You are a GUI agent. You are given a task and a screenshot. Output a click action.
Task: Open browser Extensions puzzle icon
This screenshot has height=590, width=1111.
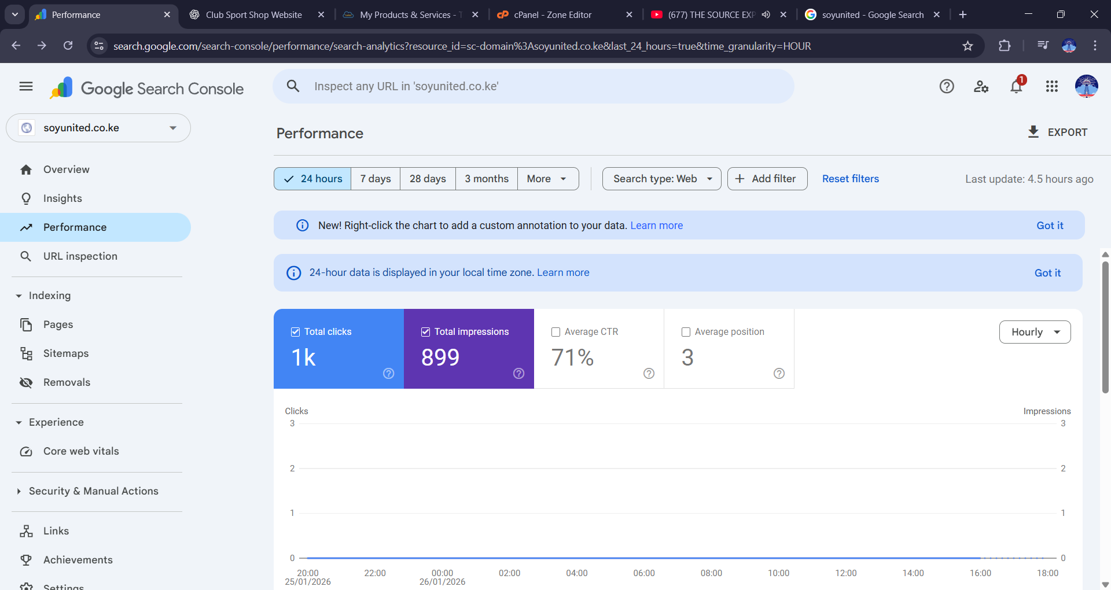1005,46
